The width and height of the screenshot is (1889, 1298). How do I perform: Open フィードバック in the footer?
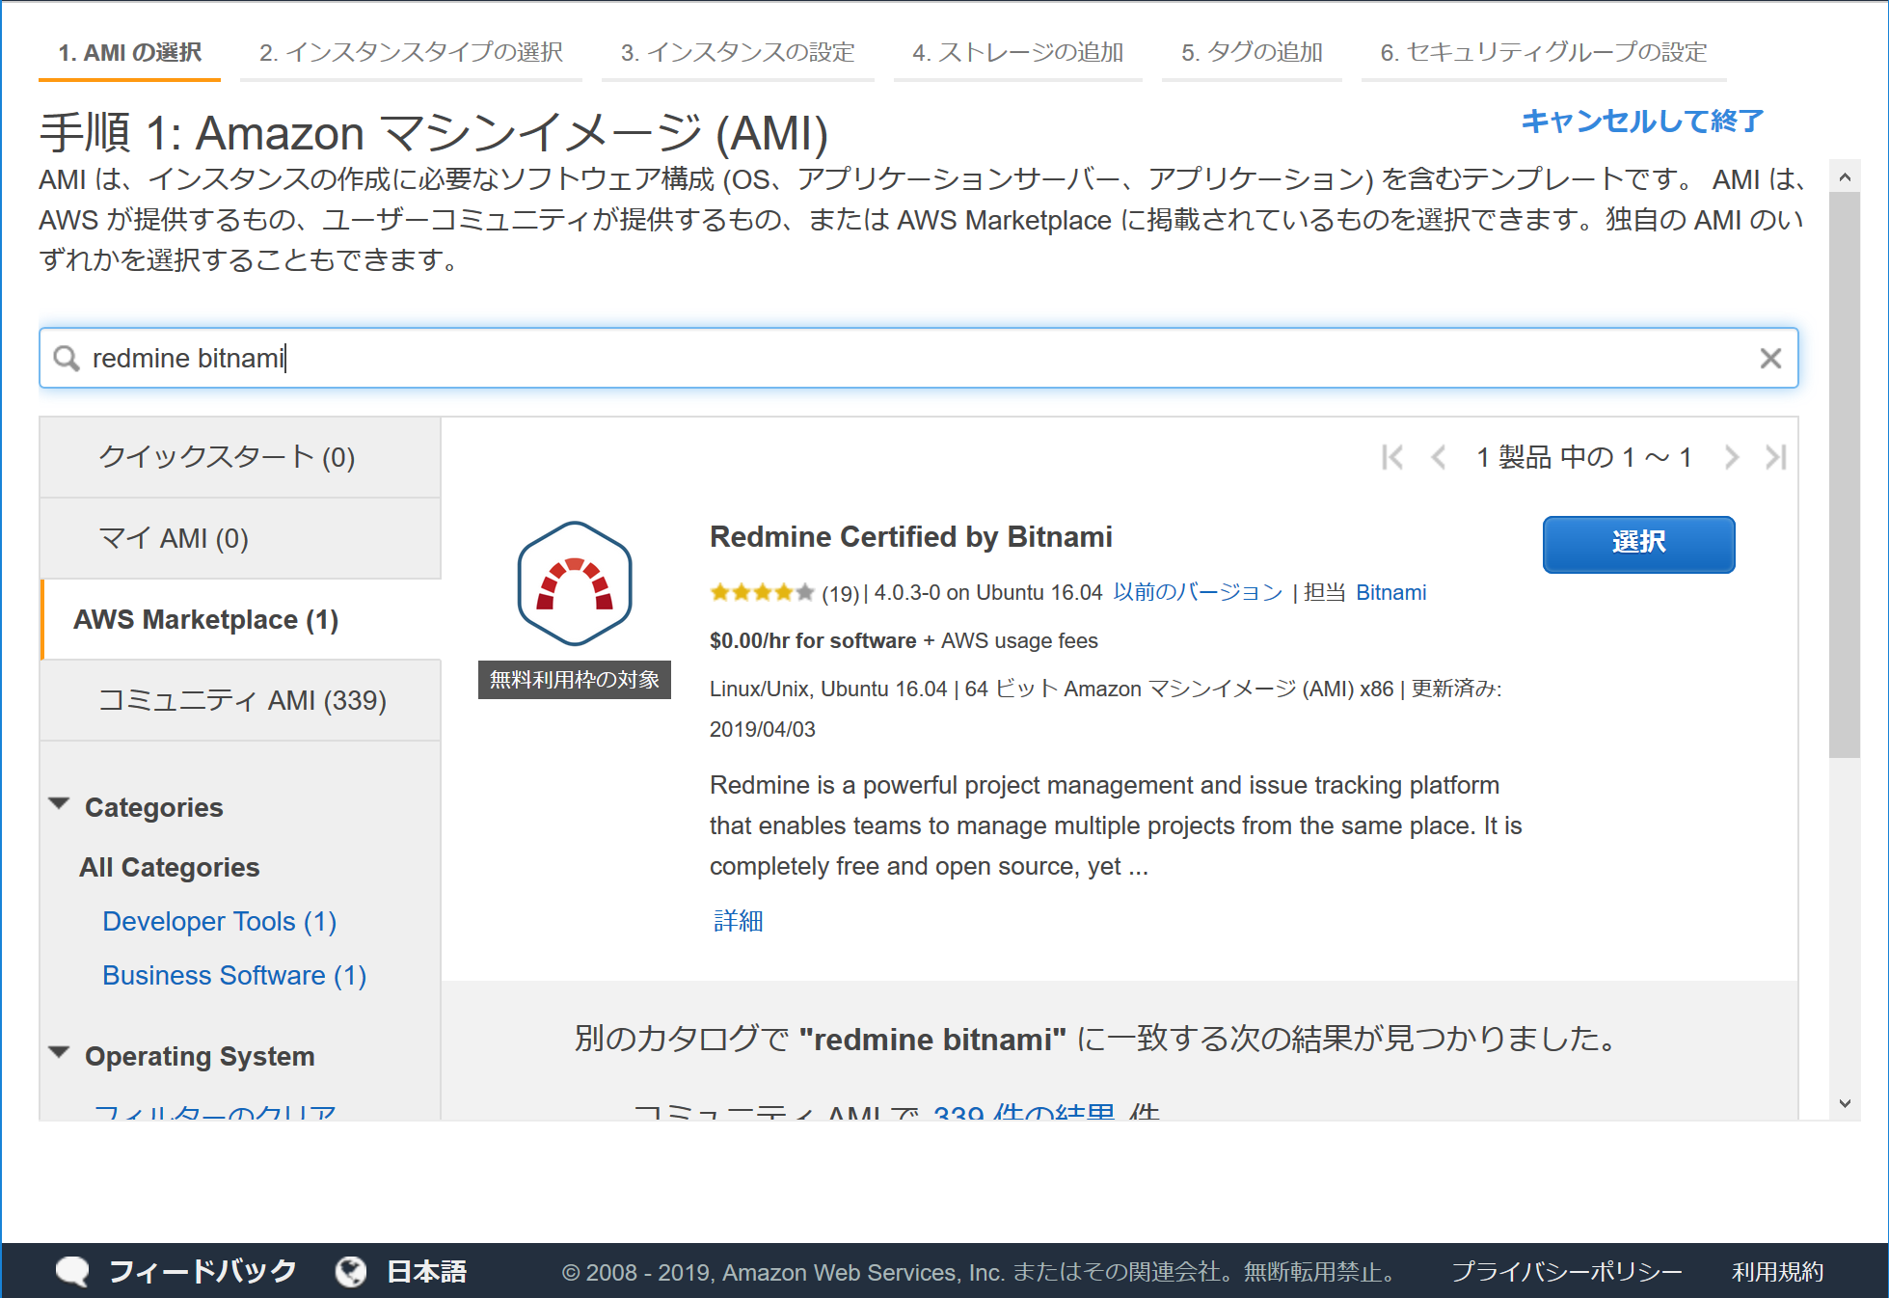point(202,1272)
